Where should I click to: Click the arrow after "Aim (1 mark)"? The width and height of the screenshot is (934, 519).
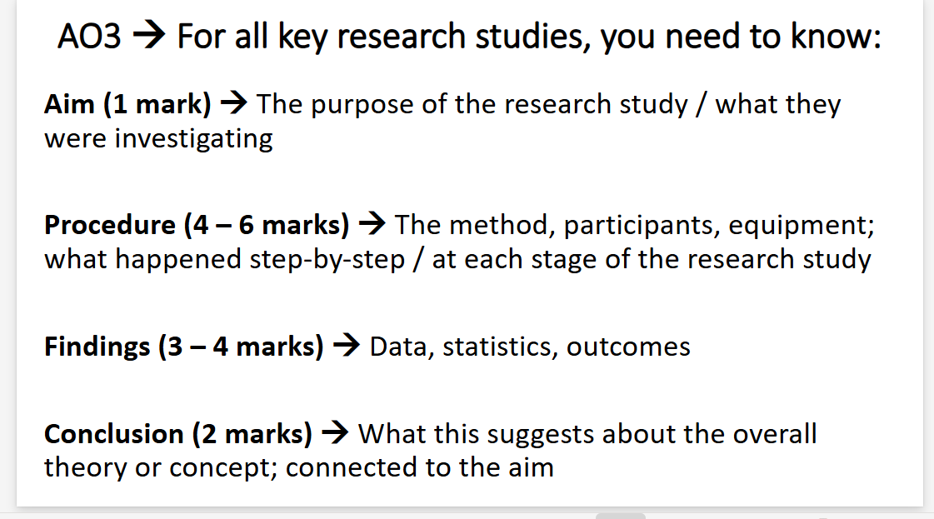233,105
